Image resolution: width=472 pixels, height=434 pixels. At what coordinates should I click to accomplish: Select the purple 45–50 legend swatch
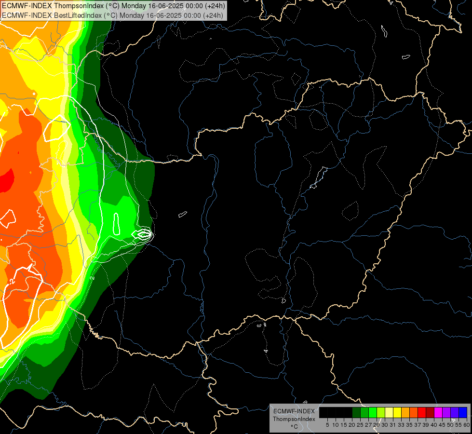[x=446, y=412]
